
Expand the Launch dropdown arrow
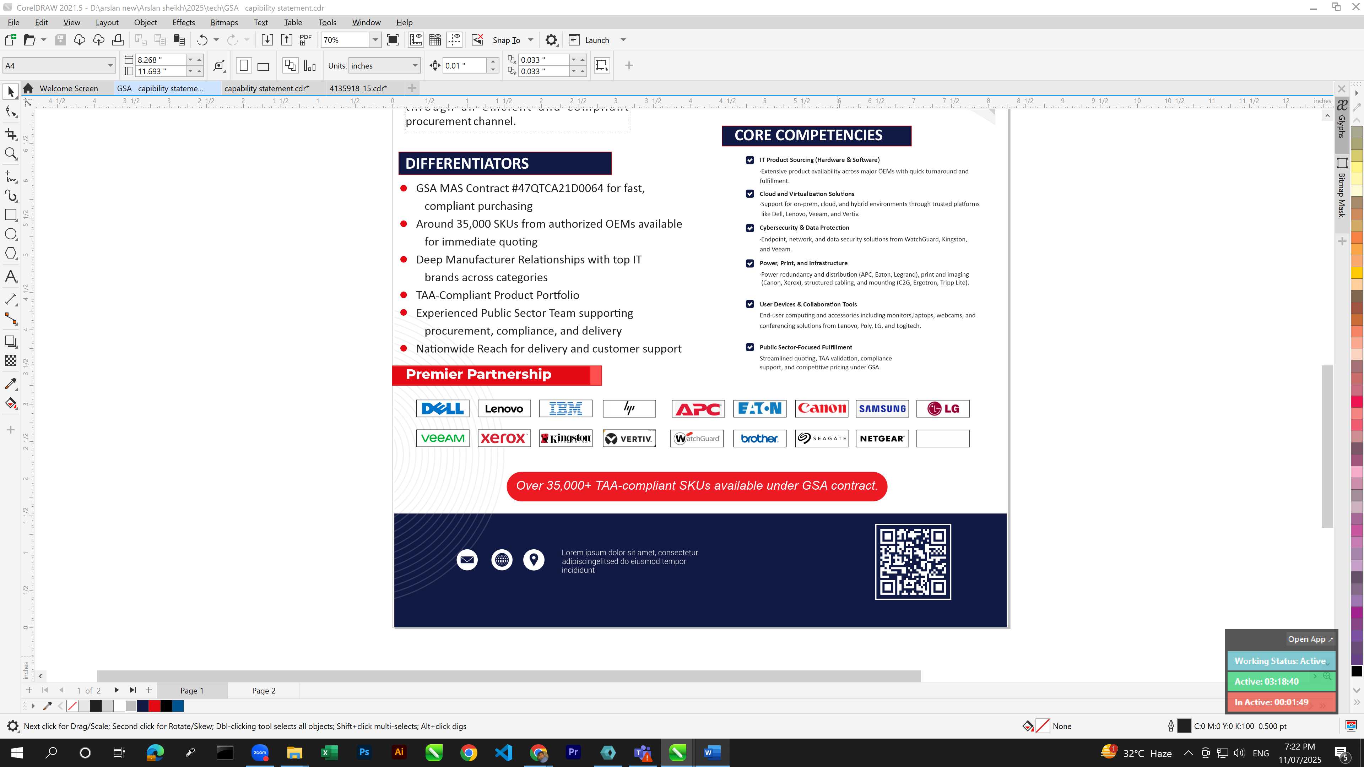tap(623, 40)
